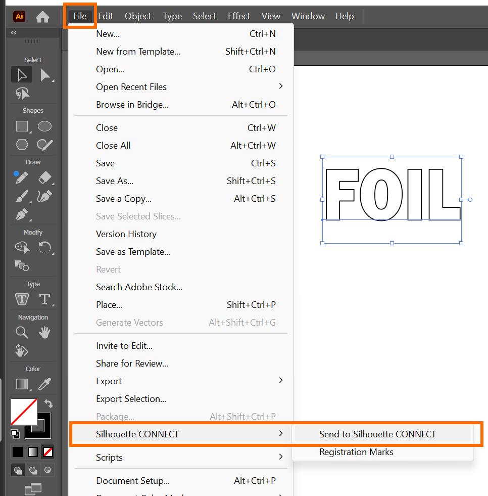Swap fill and stroke colors arrow

48,403
